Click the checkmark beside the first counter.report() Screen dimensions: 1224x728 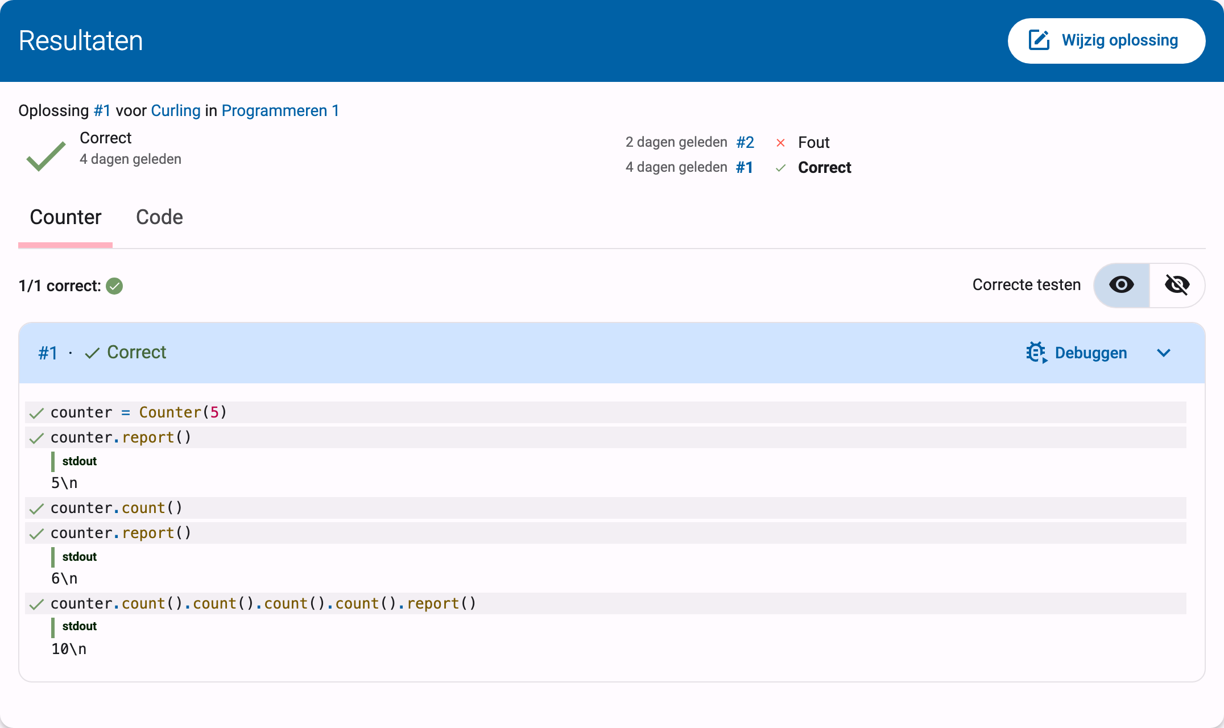pos(36,438)
